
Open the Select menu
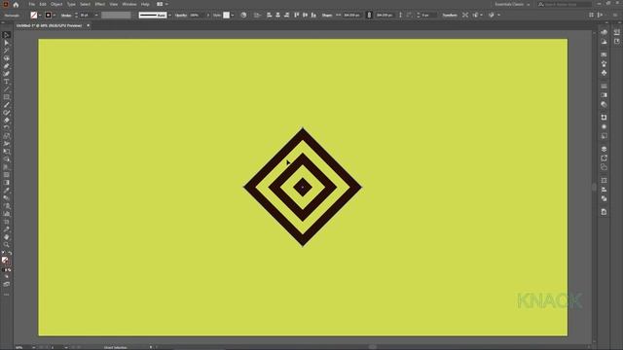pos(85,4)
